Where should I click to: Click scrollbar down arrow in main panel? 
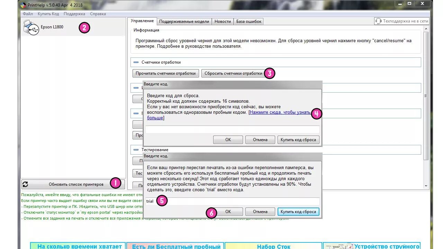coord(426,186)
